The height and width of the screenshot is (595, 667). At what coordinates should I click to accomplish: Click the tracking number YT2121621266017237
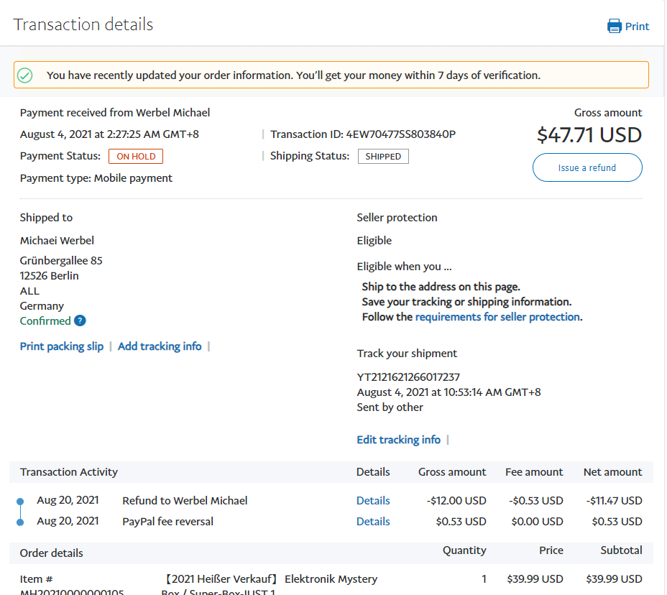click(x=408, y=377)
